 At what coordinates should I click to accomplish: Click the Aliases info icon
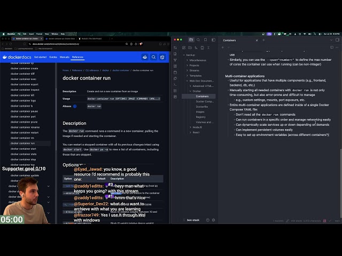[75, 106]
